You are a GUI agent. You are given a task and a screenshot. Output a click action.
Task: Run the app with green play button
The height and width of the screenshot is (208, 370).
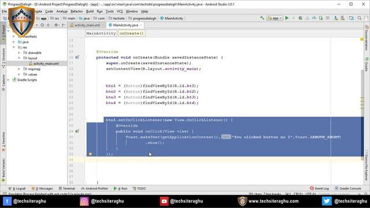click(x=287, y=18)
